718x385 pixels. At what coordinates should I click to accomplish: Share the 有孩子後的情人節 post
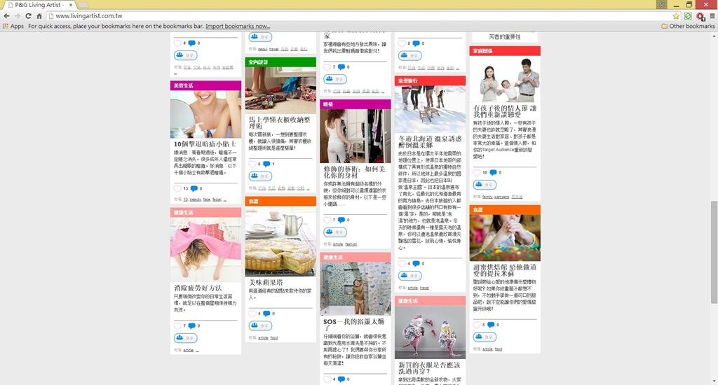[485, 184]
